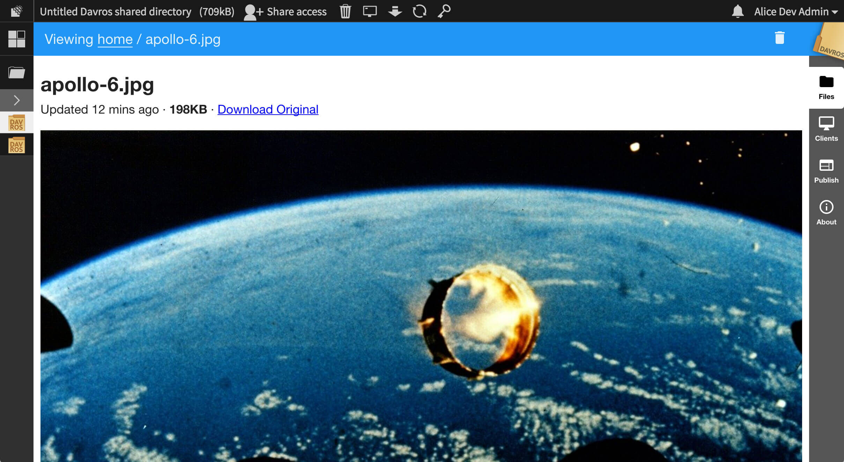The image size is (844, 462).
Task: Click the Davros logo corner badge
Action: (829, 41)
